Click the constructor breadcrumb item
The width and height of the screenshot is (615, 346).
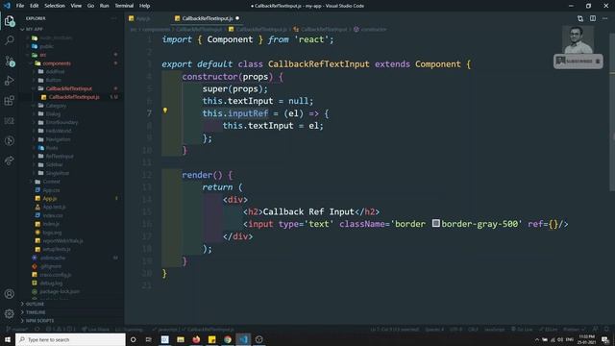370,29
